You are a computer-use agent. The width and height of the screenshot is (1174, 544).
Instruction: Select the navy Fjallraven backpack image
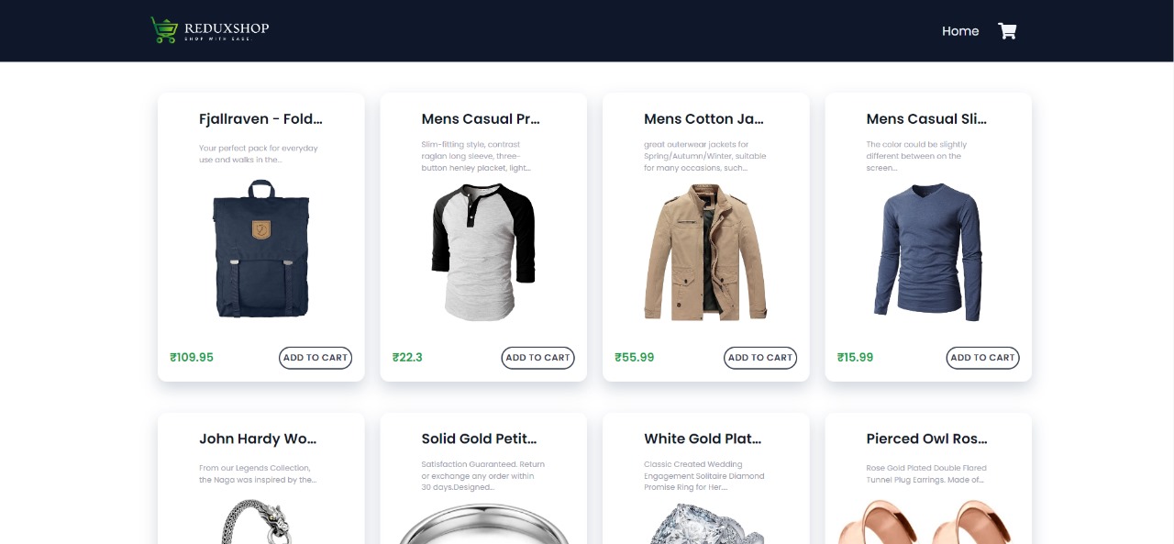[261, 250]
